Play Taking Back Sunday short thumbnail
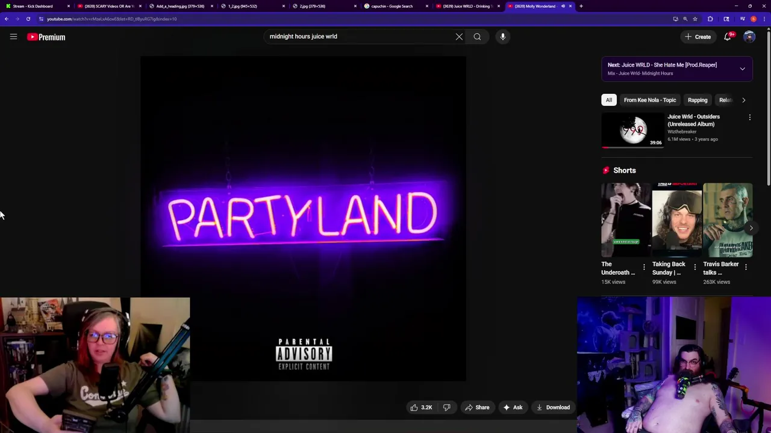This screenshot has height=433, width=771. click(677, 220)
